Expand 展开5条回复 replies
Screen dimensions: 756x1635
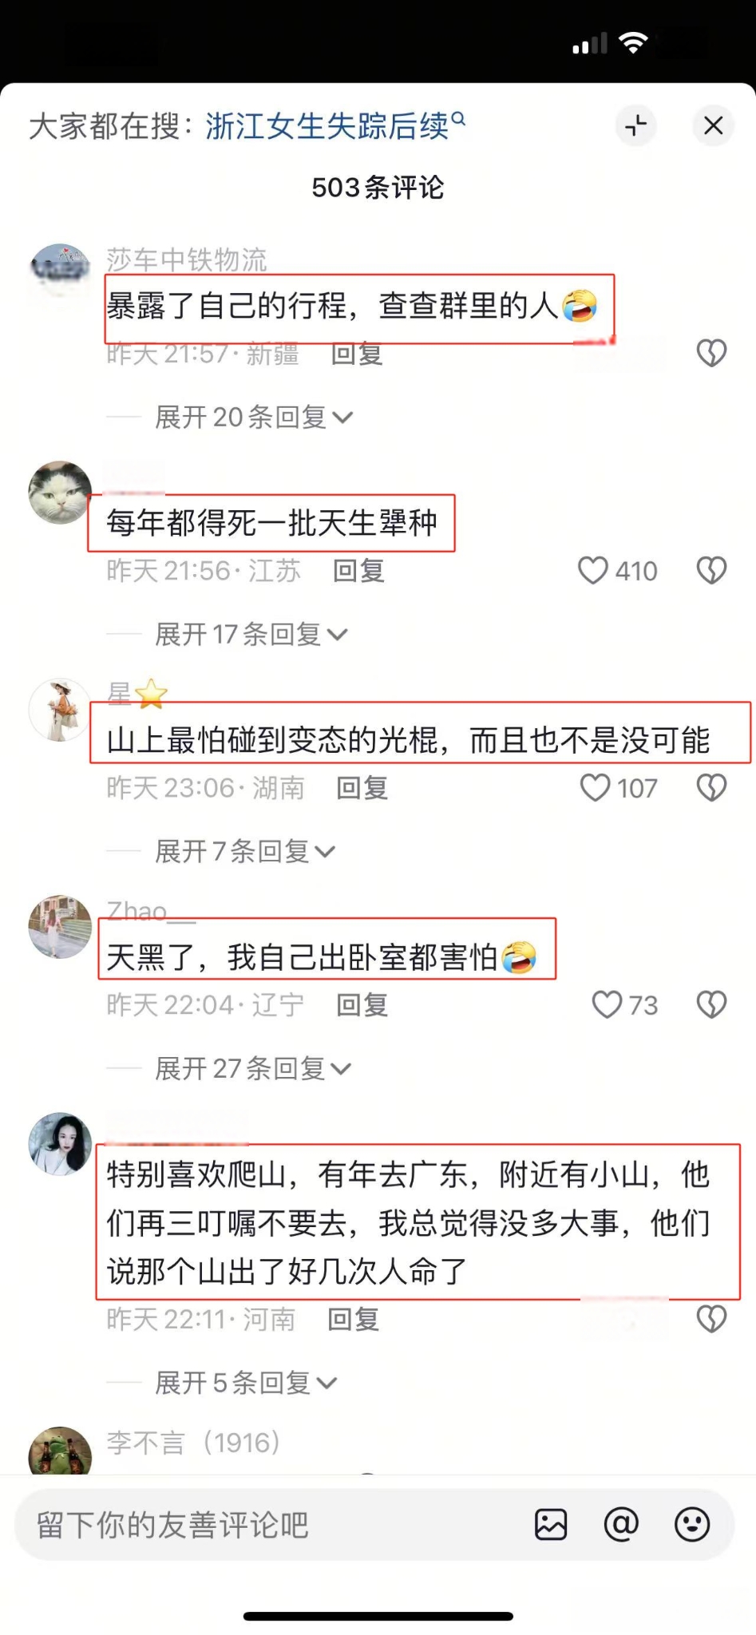coord(246,1382)
